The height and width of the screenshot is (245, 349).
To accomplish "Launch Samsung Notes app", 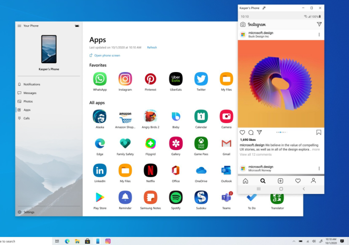I will 151,198.
